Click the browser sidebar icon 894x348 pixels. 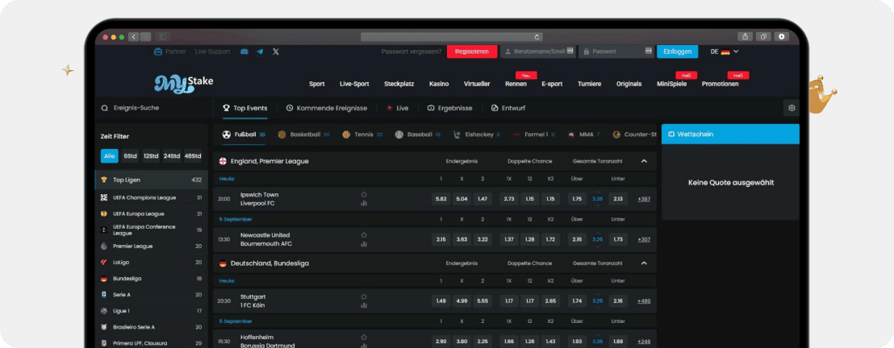162,37
